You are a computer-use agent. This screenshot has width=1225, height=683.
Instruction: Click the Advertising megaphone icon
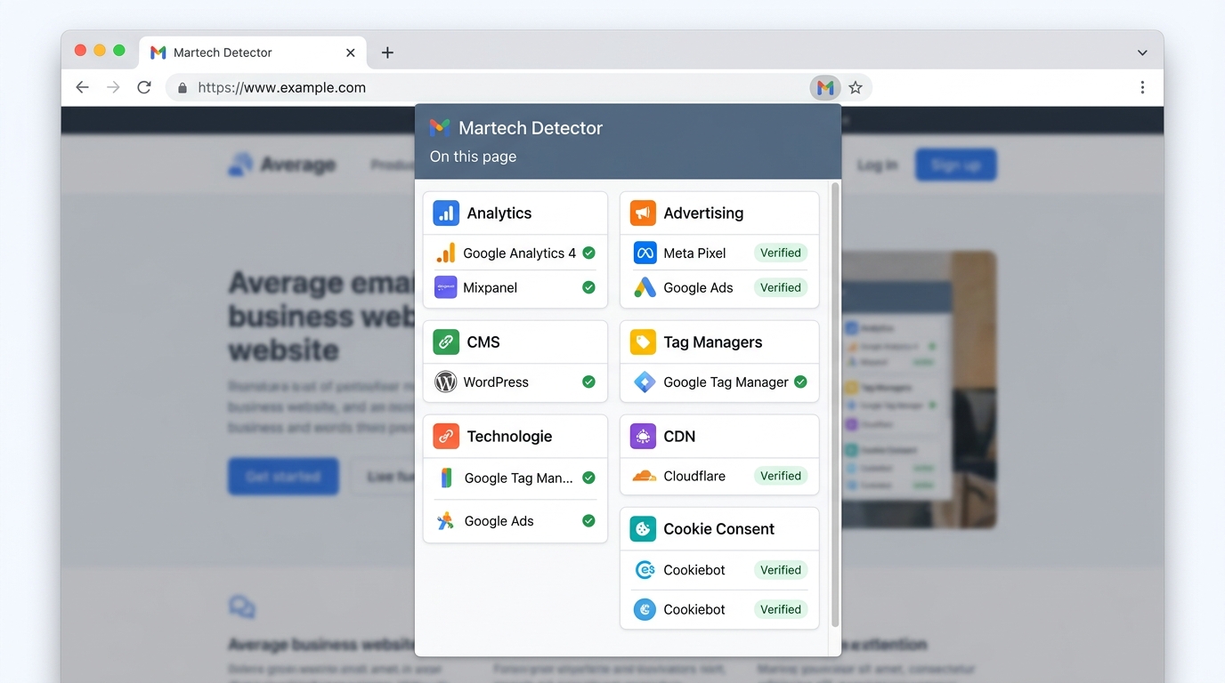(x=643, y=213)
